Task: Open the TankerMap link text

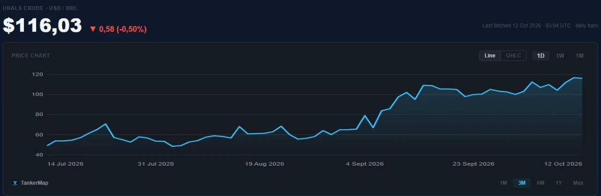Action: [x=34, y=183]
